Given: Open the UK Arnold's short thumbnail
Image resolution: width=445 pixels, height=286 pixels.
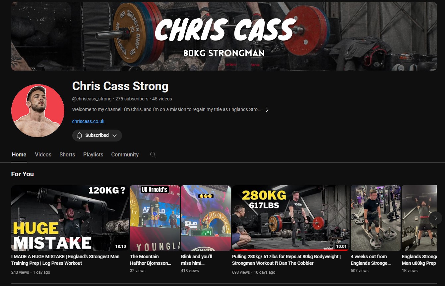Looking at the screenshot, I should (x=155, y=218).
